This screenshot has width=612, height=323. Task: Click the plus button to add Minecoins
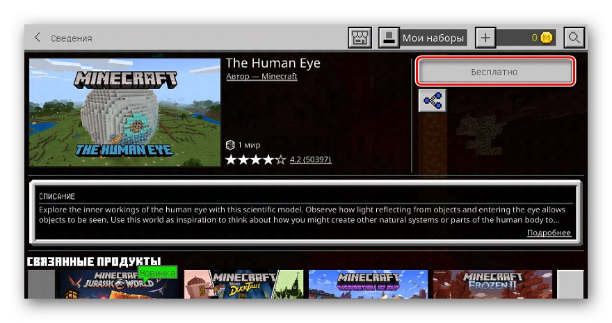(x=485, y=38)
